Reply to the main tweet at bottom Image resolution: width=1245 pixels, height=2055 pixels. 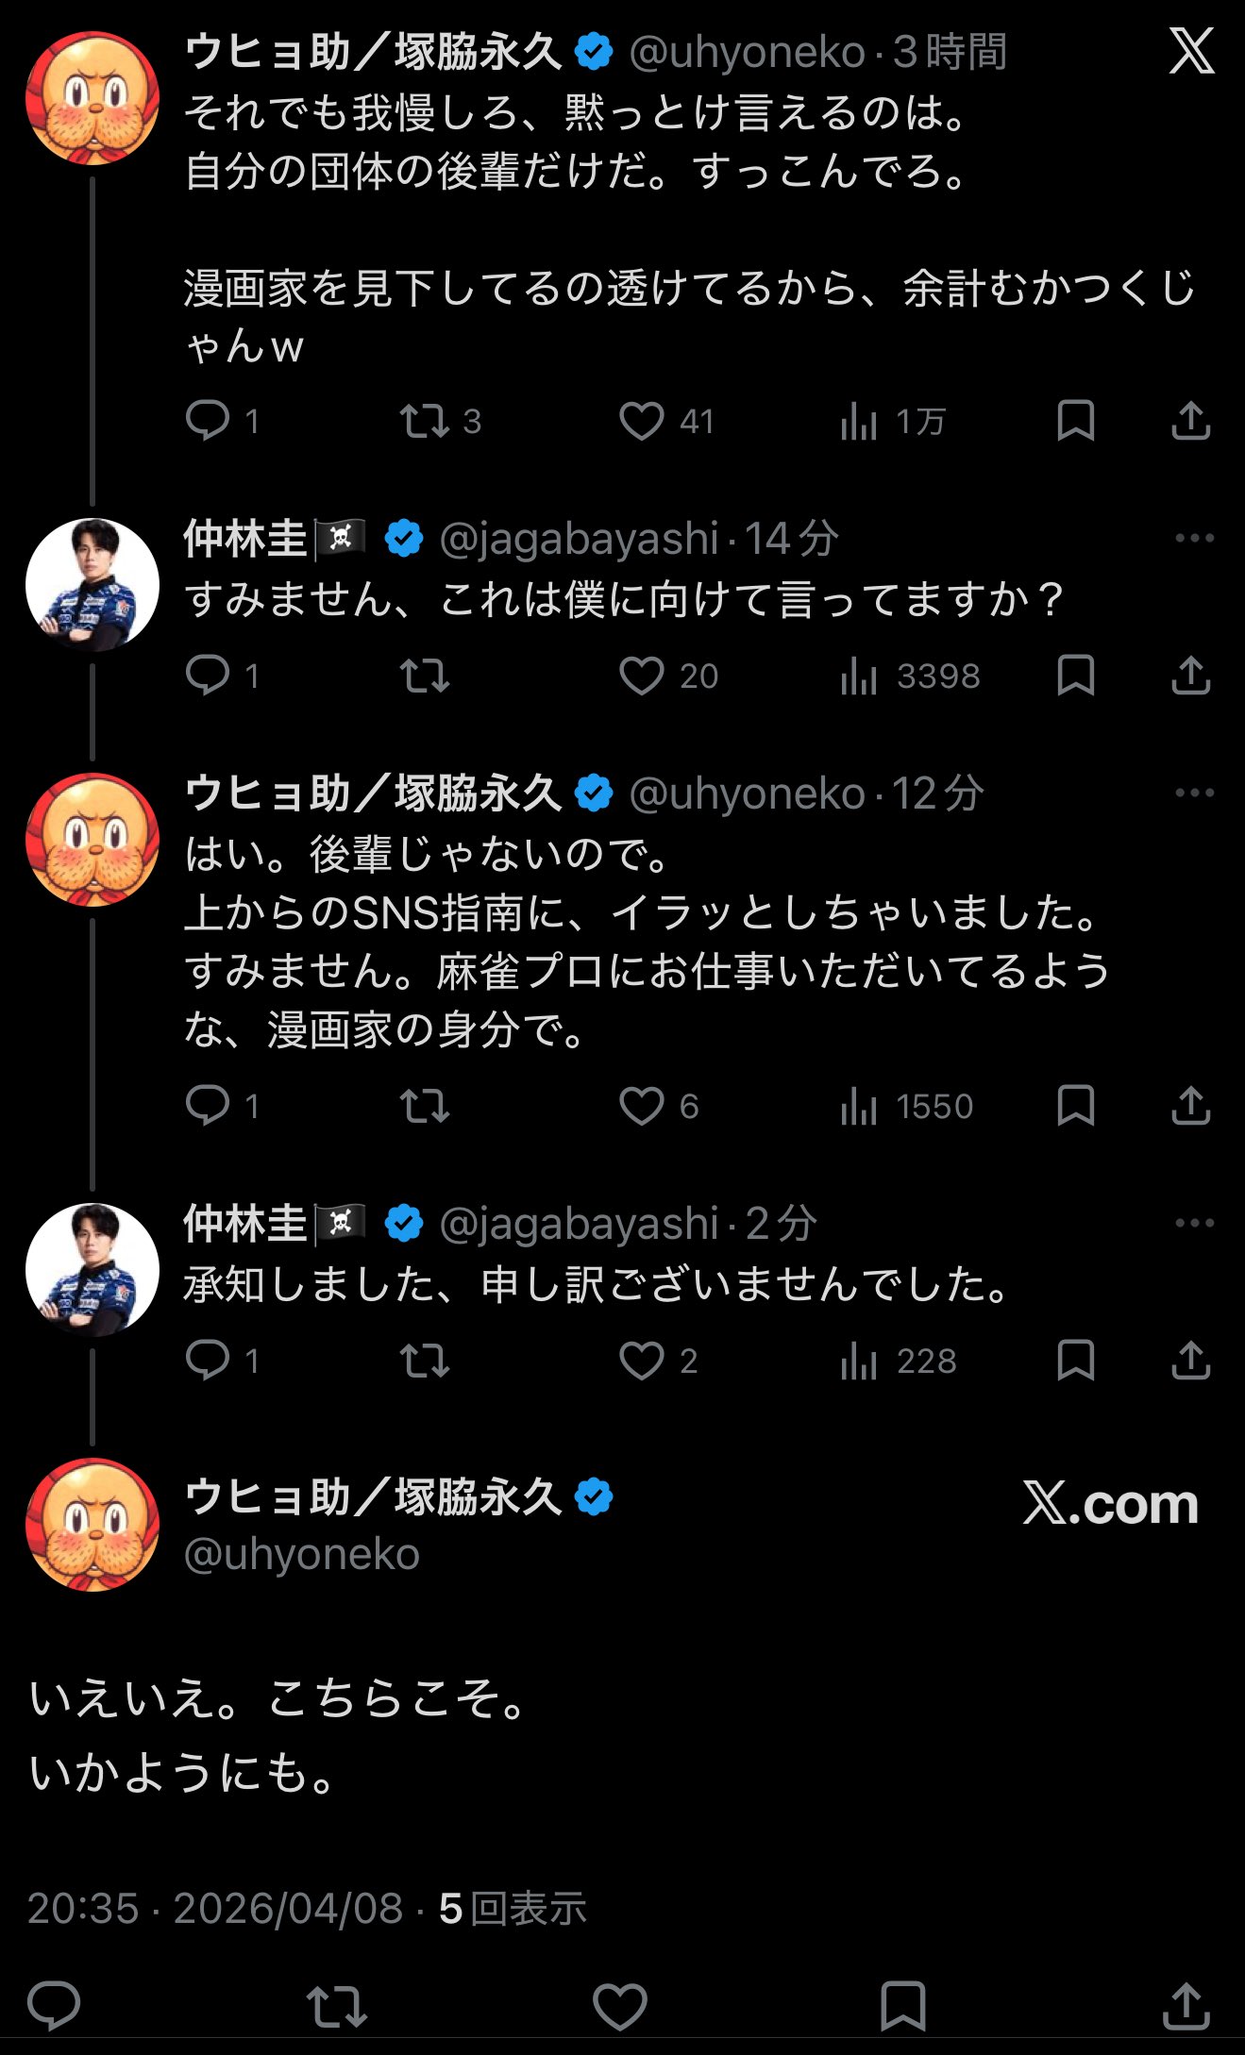(x=54, y=2004)
